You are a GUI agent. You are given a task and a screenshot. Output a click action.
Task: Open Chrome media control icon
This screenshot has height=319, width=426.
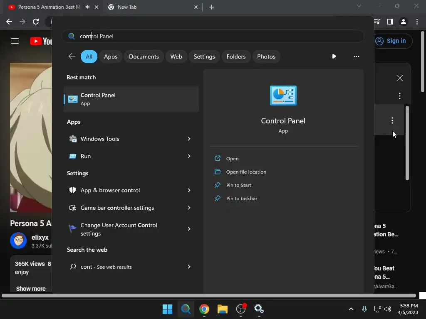coord(377,22)
